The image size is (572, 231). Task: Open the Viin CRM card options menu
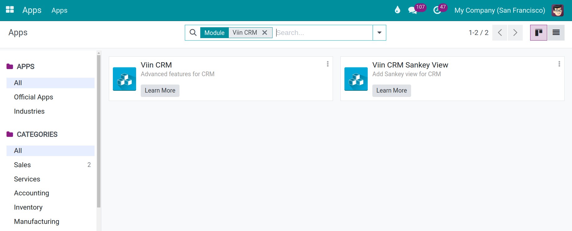327,64
